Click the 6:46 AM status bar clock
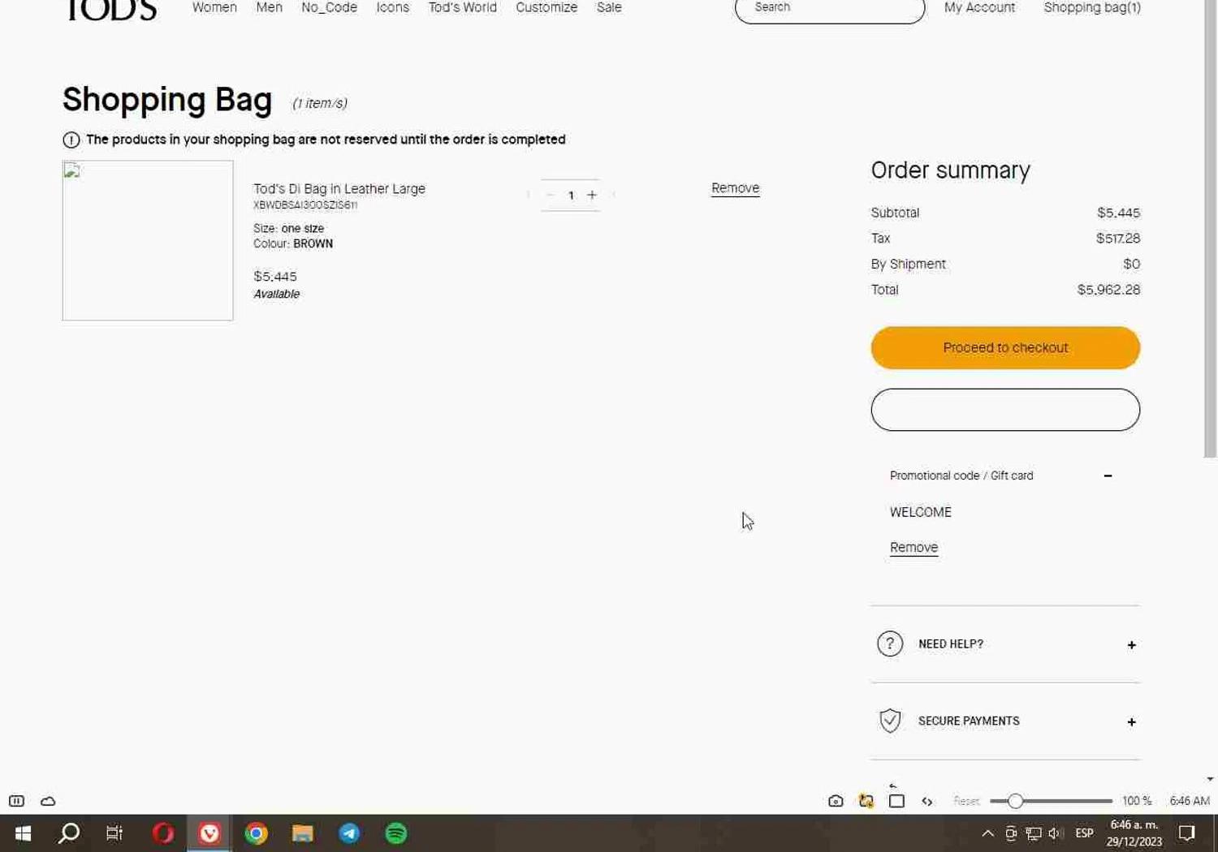Screen dimensions: 1218x852 tap(1190, 801)
